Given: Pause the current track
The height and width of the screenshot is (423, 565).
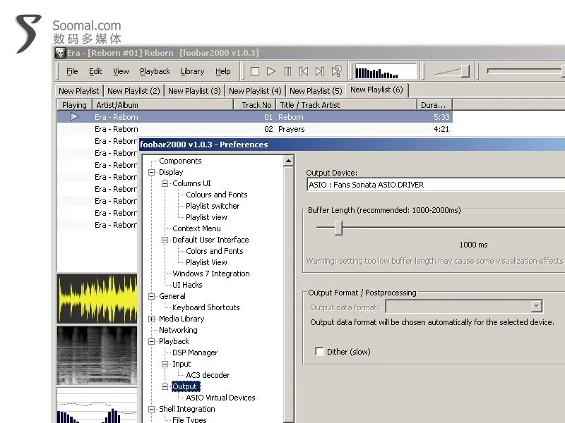Looking at the screenshot, I should click(287, 71).
